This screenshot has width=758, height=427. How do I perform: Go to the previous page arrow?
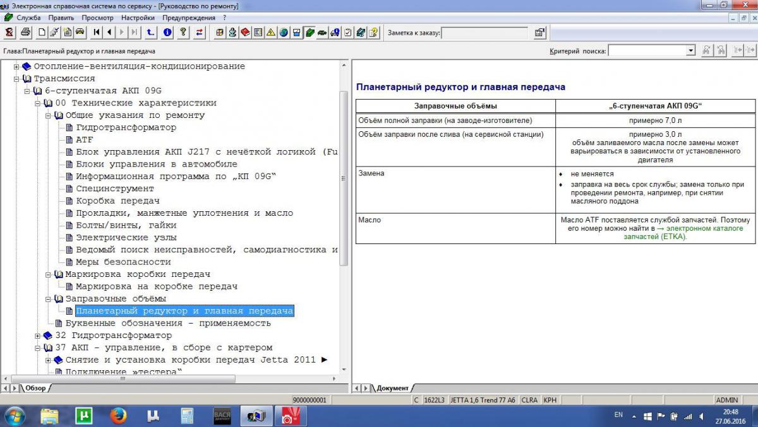click(x=109, y=32)
